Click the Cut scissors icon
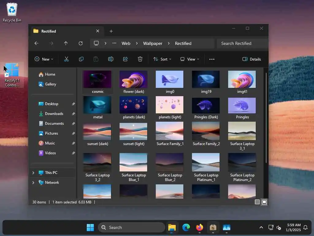This screenshot has width=314, height=236. click(x=66, y=59)
